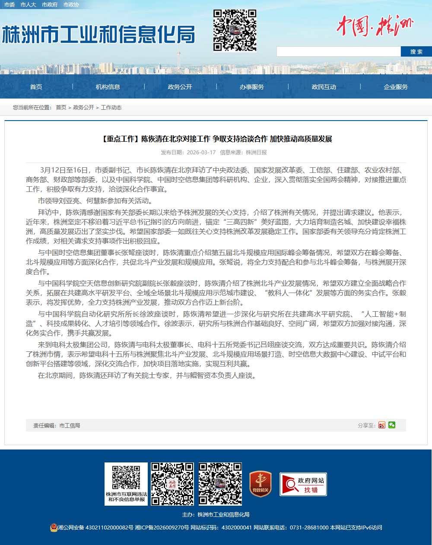Focus the search input field
432x545 pixels.
point(338,51)
